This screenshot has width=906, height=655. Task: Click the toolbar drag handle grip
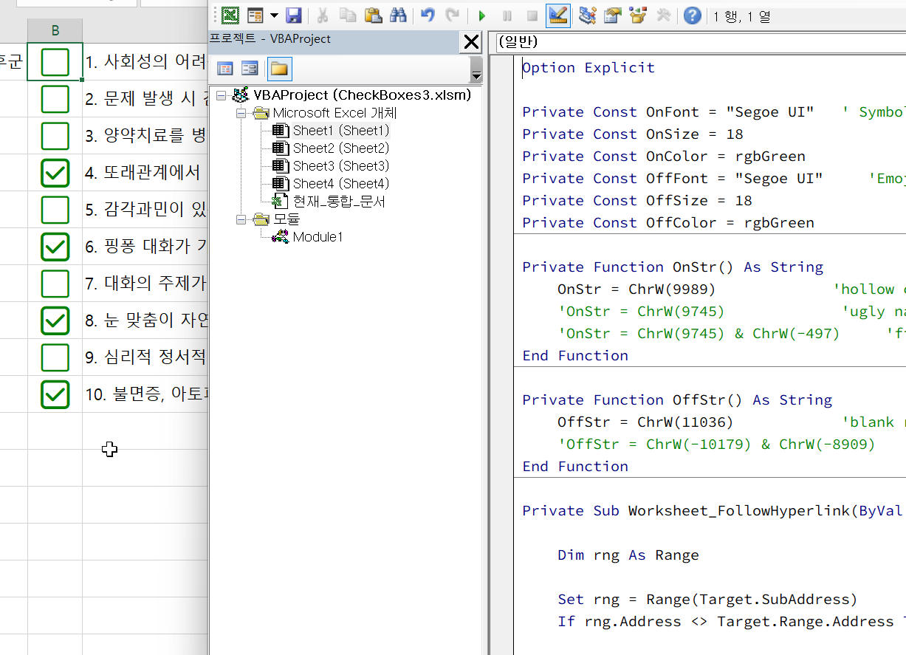216,15
